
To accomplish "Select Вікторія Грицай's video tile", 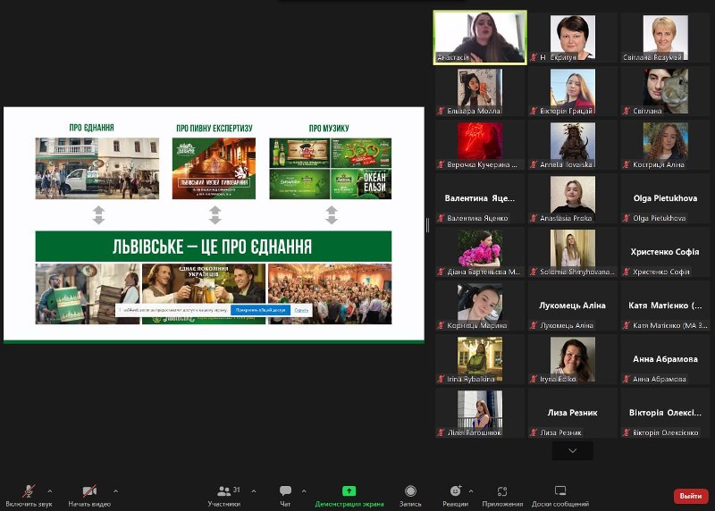I will (x=572, y=91).
